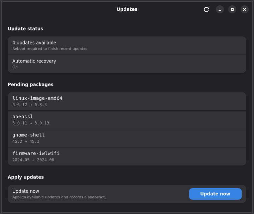Close the Updates window
Screen dimensions: 254x214
tap(245, 9)
